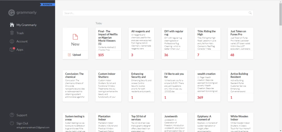Open the Netflix Nigerian Movie Viewers document

[108, 43]
